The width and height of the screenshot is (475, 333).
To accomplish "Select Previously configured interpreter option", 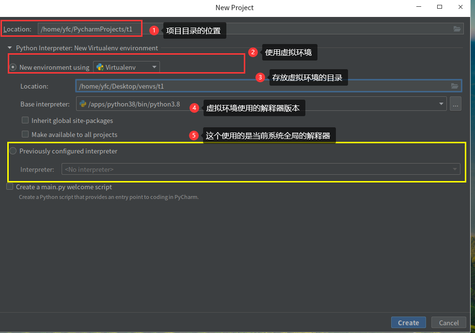I will [x=13, y=151].
